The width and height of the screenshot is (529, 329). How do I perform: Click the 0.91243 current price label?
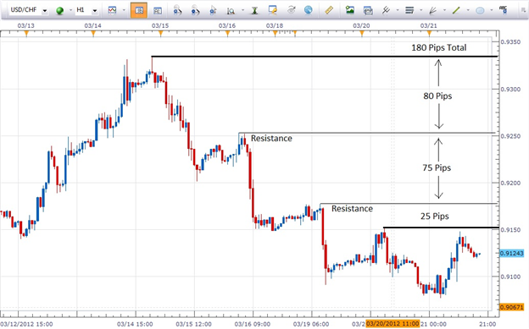click(x=512, y=253)
